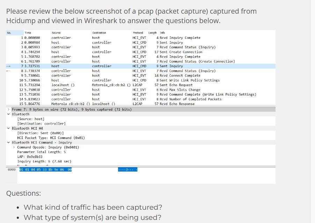Select packet 6 Command Status (Create Connection)
315x223 pixels.
coord(141,62)
